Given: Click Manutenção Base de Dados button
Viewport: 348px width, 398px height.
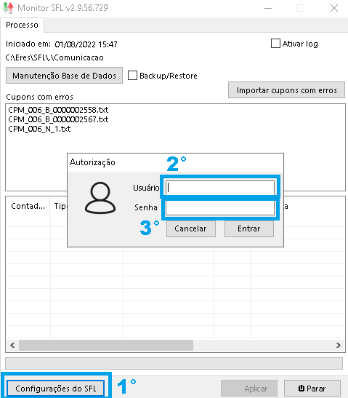Looking at the screenshot, I should coord(64,76).
